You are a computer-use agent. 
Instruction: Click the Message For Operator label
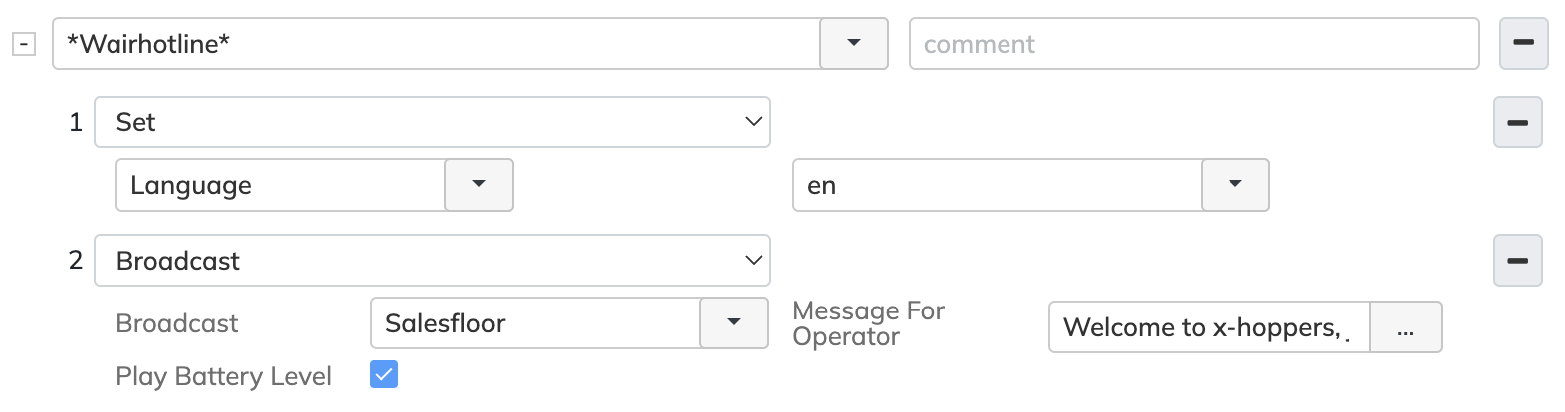[x=868, y=323]
